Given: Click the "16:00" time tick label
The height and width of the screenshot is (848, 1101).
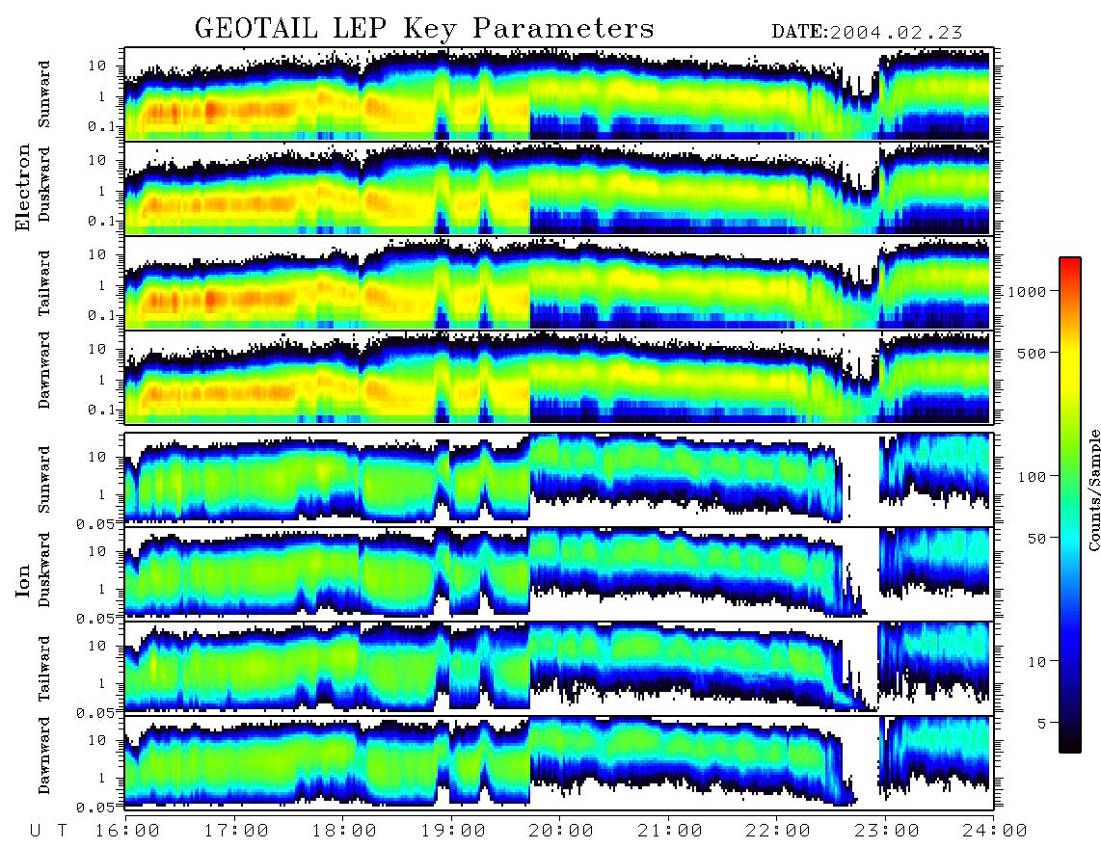Looking at the screenshot, I should coord(125,831).
